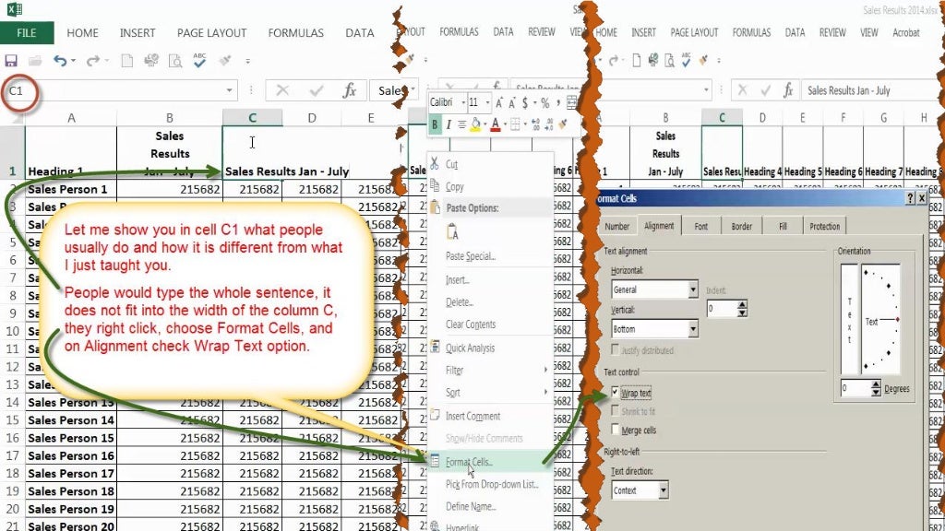Image resolution: width=945 pixels, height=531 pixels.
Task: Click ABC Spelling check icon in the left Excel window
Action: click(x=199, y=60)
